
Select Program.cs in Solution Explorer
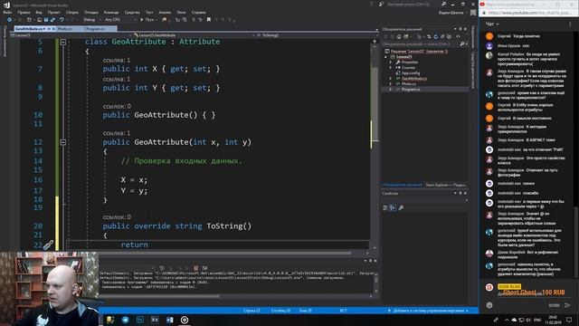tap(411, 89)
